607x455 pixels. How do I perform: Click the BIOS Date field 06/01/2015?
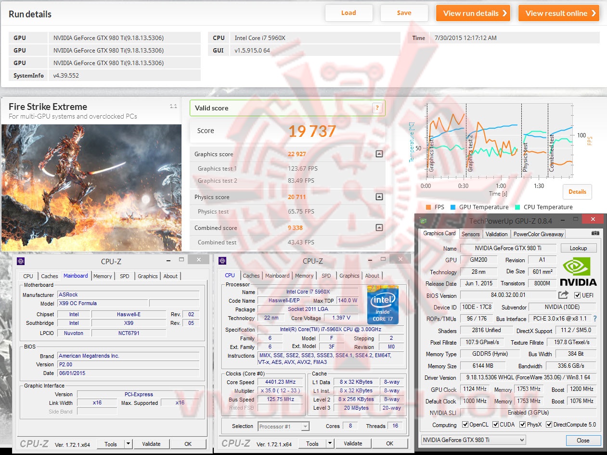click(x=128, y=373)
